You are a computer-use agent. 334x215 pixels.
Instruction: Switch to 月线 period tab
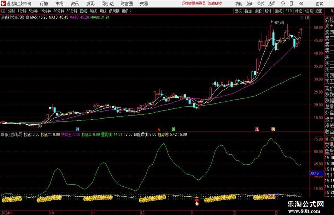coord(103,11)
